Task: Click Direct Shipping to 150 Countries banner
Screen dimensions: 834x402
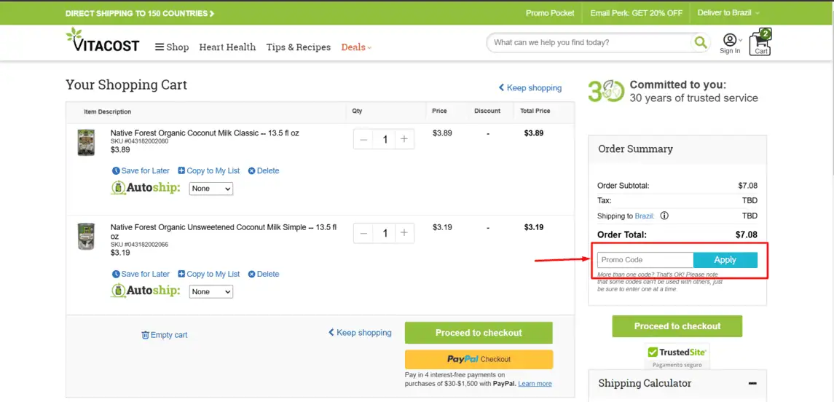Action: click(140, 13)
